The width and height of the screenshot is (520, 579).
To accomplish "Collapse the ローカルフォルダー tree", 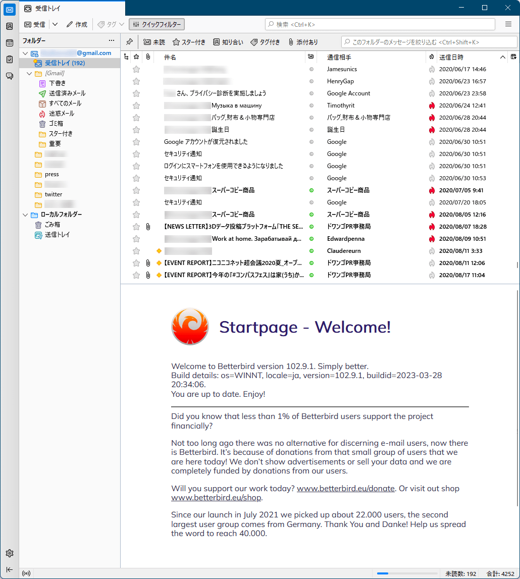I will (25, 215).
